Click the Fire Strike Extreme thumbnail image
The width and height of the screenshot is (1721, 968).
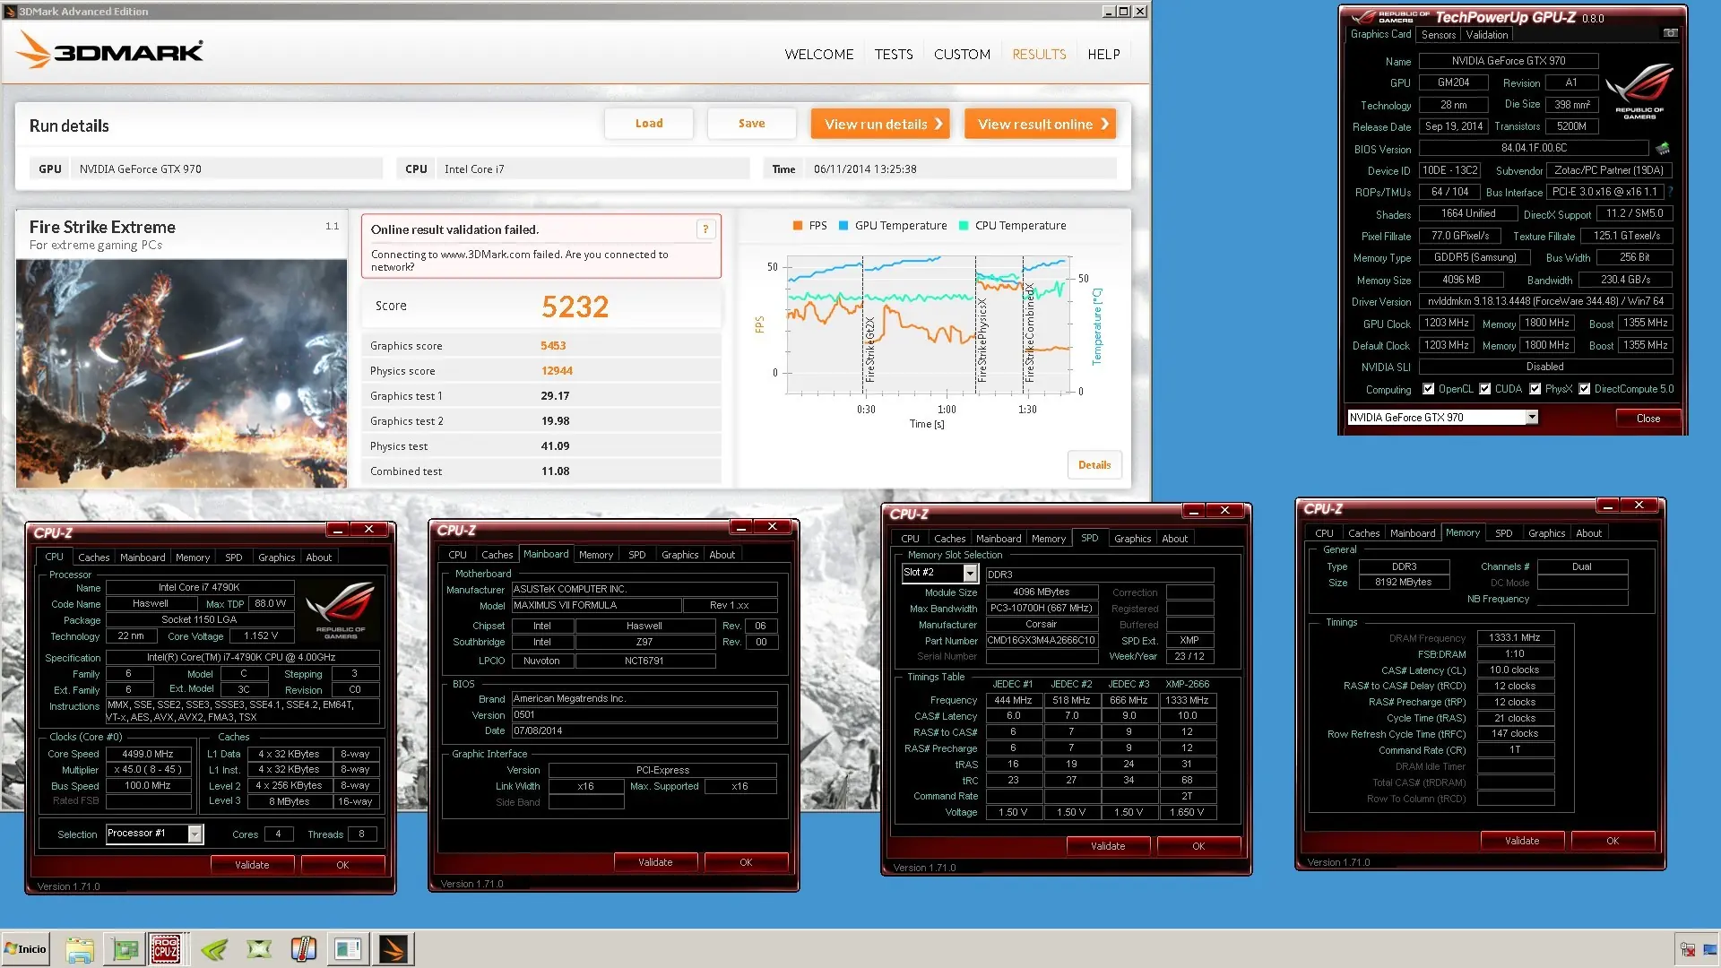(181, 374)
